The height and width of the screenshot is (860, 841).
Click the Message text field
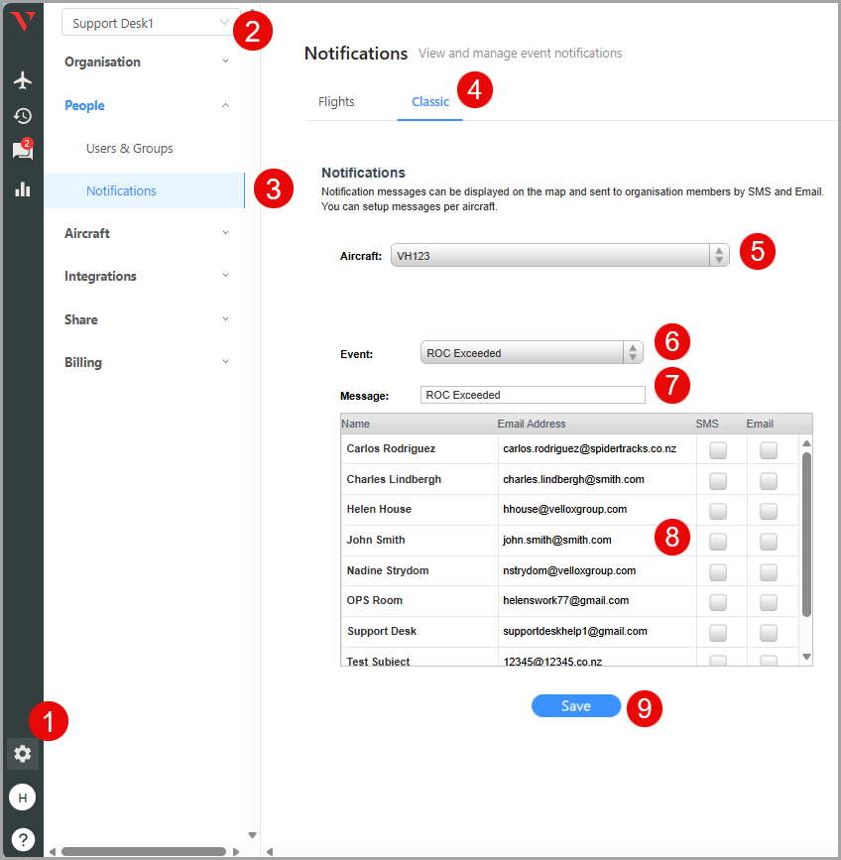[533, 395]
